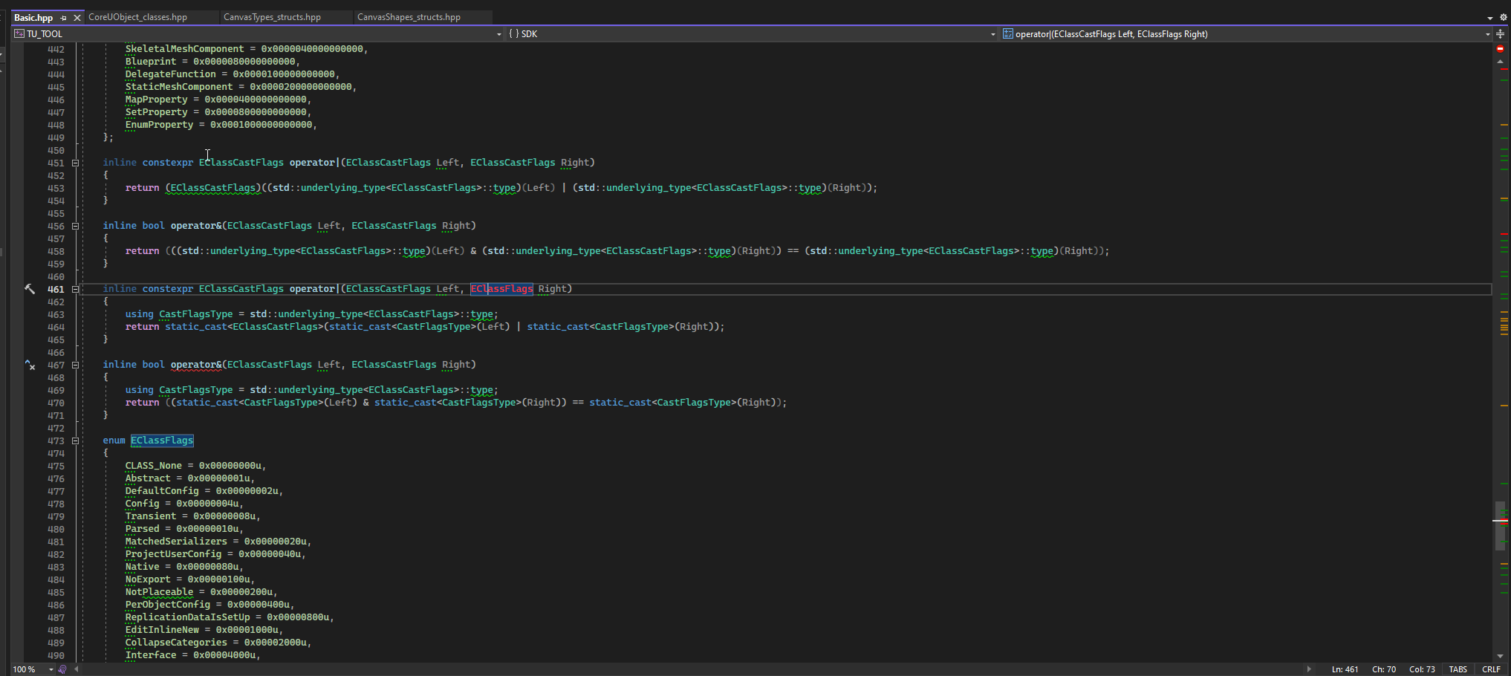Click the split editor window icon
This screenshot has width=1511, height=676.
point(1500,33)
